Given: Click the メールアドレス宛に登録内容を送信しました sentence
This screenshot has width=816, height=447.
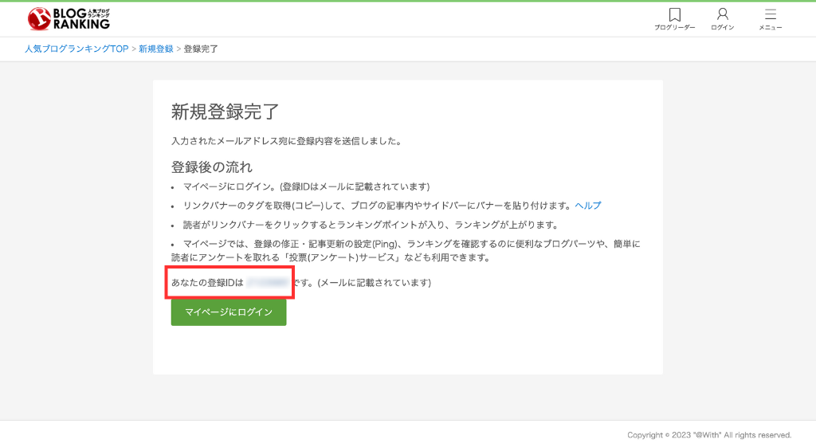Looking at the screenshot, I should coord(286,141).
